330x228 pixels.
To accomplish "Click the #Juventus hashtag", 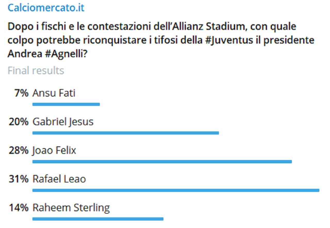I will coord(228,40).
